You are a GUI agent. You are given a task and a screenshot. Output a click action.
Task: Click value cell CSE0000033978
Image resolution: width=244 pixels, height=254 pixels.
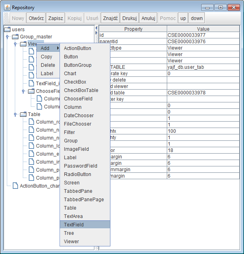click(x=203, y=93)
